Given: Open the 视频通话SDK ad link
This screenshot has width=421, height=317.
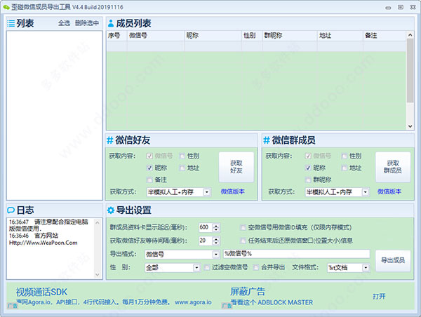Looking at the screenshot, I should click(x=41, y=292).
